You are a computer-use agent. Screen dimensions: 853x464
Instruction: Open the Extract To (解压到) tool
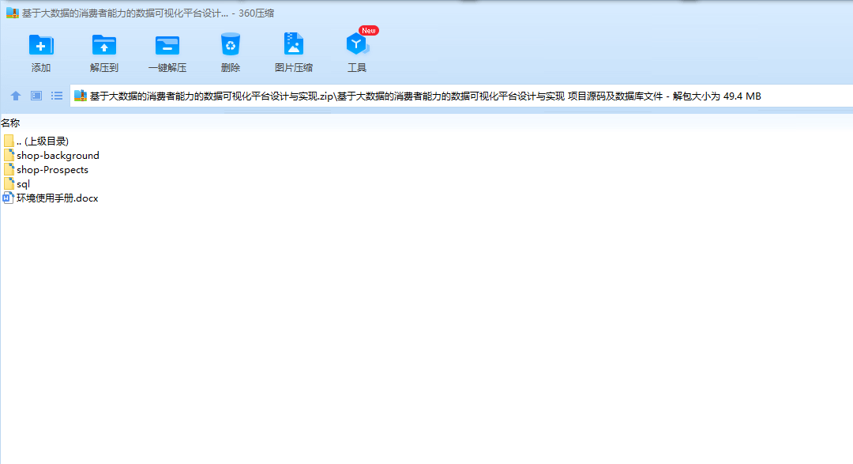tap(104, 44)
